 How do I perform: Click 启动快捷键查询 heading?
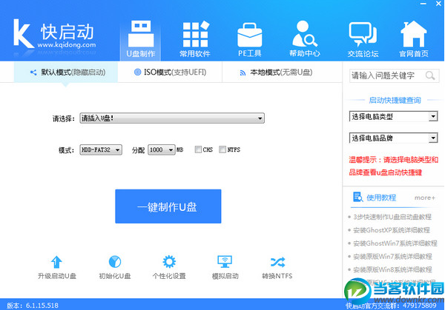(395, 100)
